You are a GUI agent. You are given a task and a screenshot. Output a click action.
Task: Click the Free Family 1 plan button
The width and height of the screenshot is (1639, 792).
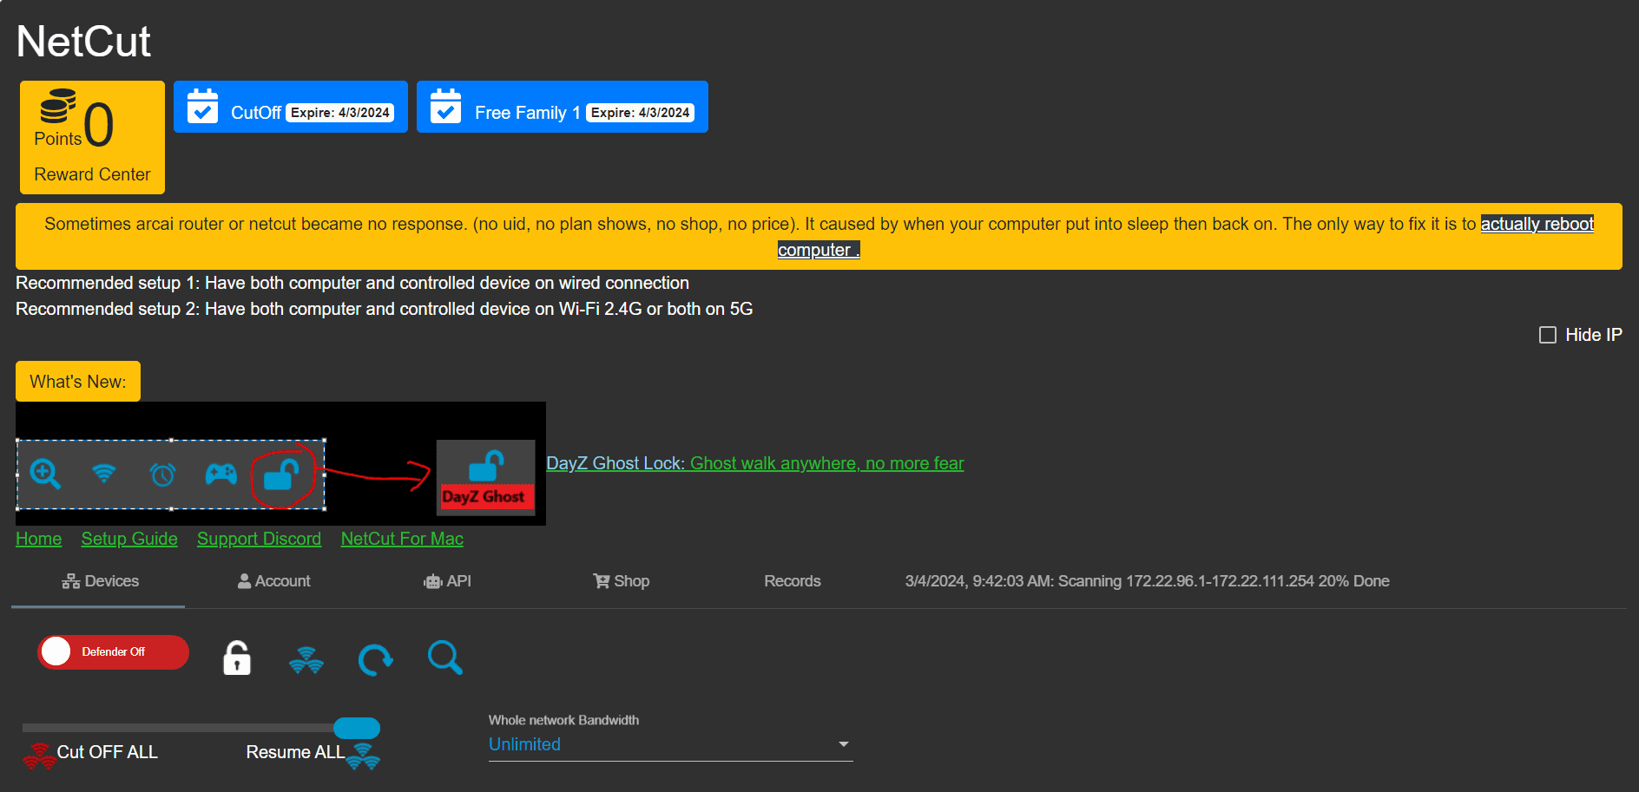click(563, 107)
